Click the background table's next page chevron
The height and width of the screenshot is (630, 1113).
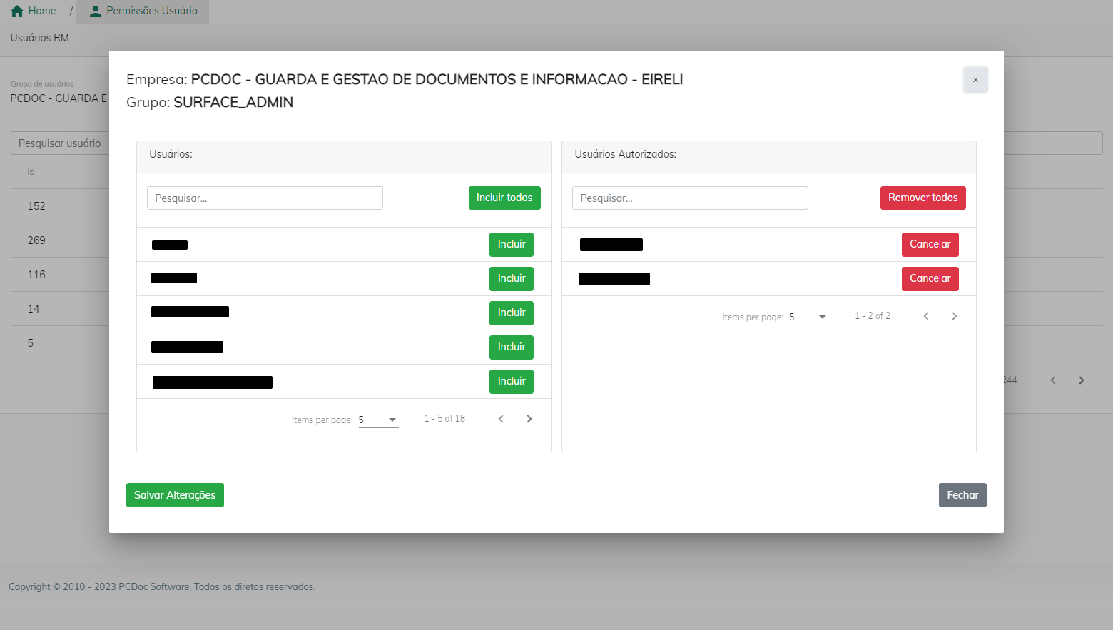pos(1082,380)
